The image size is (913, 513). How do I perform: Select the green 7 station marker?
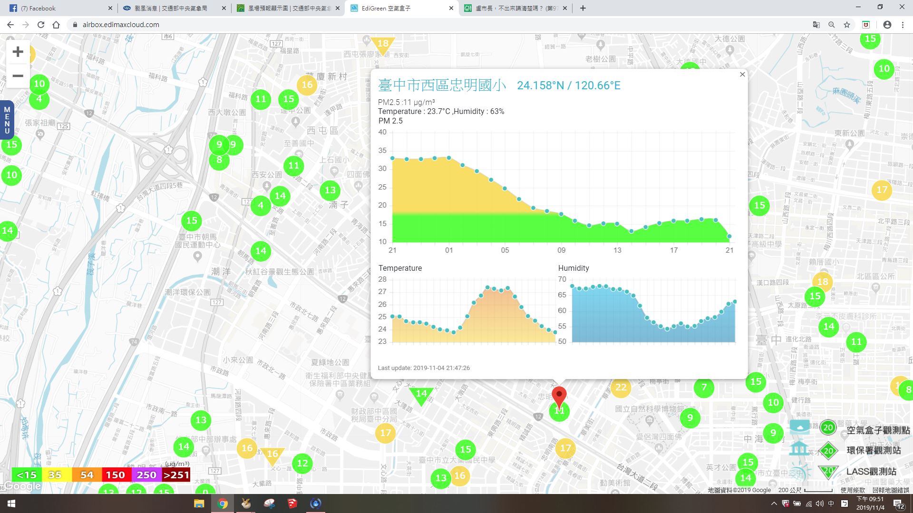[704, 388]
